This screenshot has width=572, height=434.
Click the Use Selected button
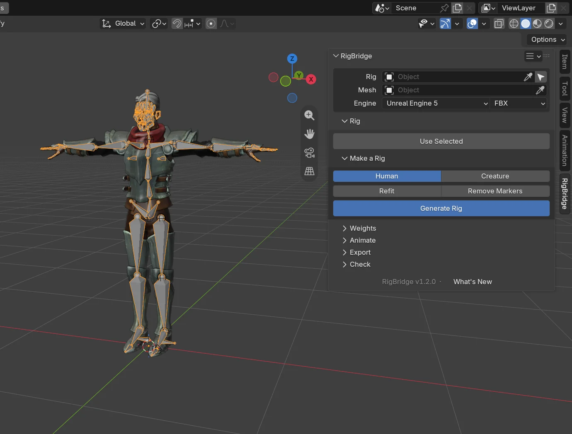tap(441, 142)
